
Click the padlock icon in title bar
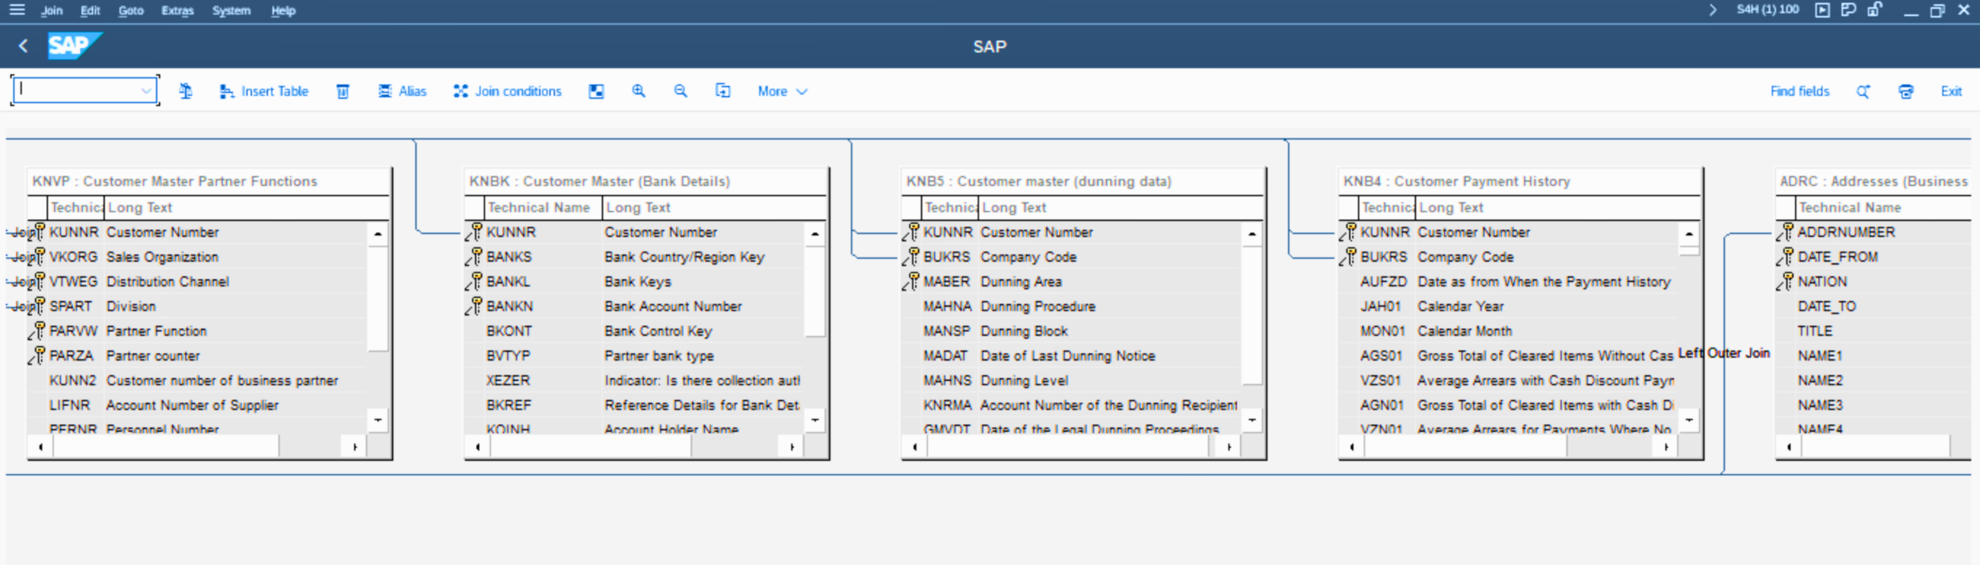click(x=1875, y=10)
